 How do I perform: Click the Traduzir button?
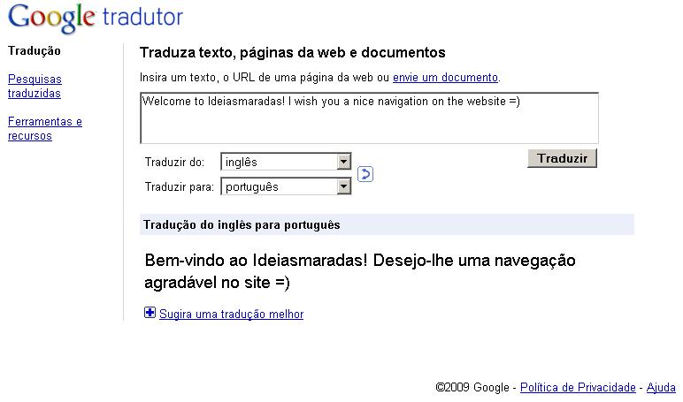562,158
